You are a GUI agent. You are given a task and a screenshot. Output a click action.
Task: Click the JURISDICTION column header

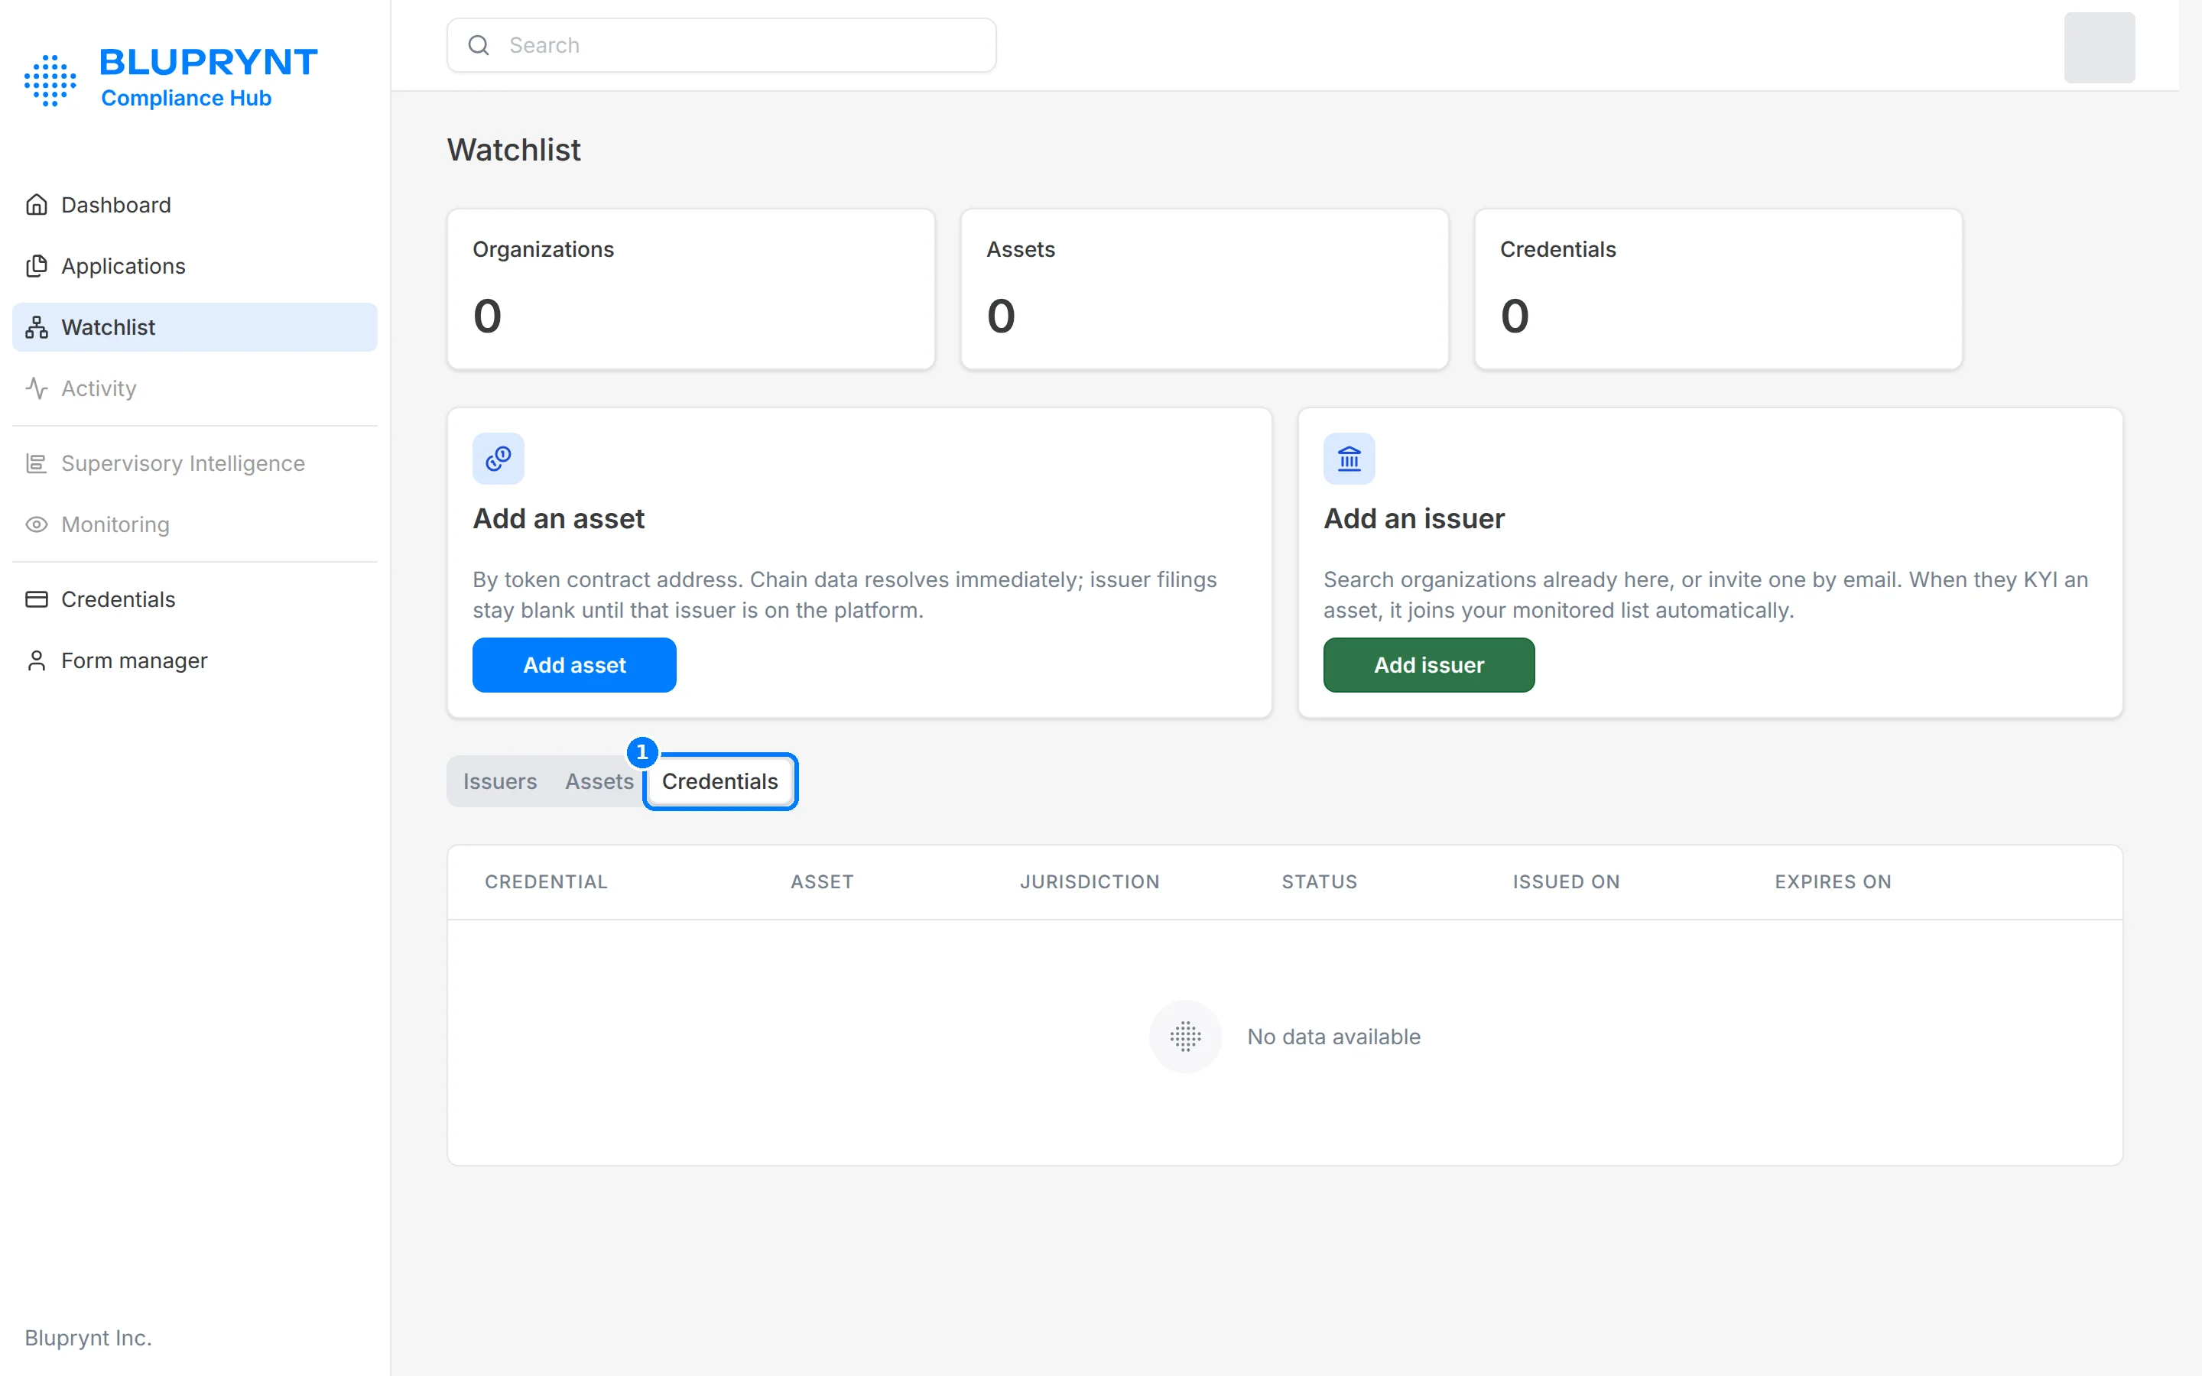1090,881
